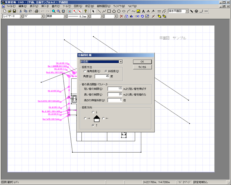The image size is (231, 185).
Task: Open the 排水平面図 drawing type dropdown
Action: tap(187, 11)
